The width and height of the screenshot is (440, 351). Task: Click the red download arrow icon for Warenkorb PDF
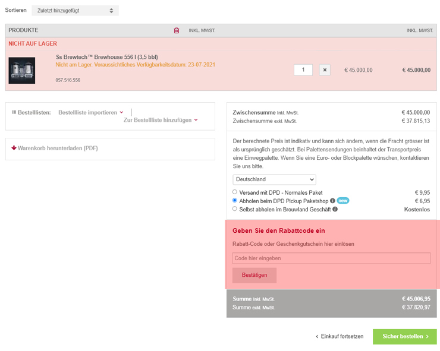14,148
